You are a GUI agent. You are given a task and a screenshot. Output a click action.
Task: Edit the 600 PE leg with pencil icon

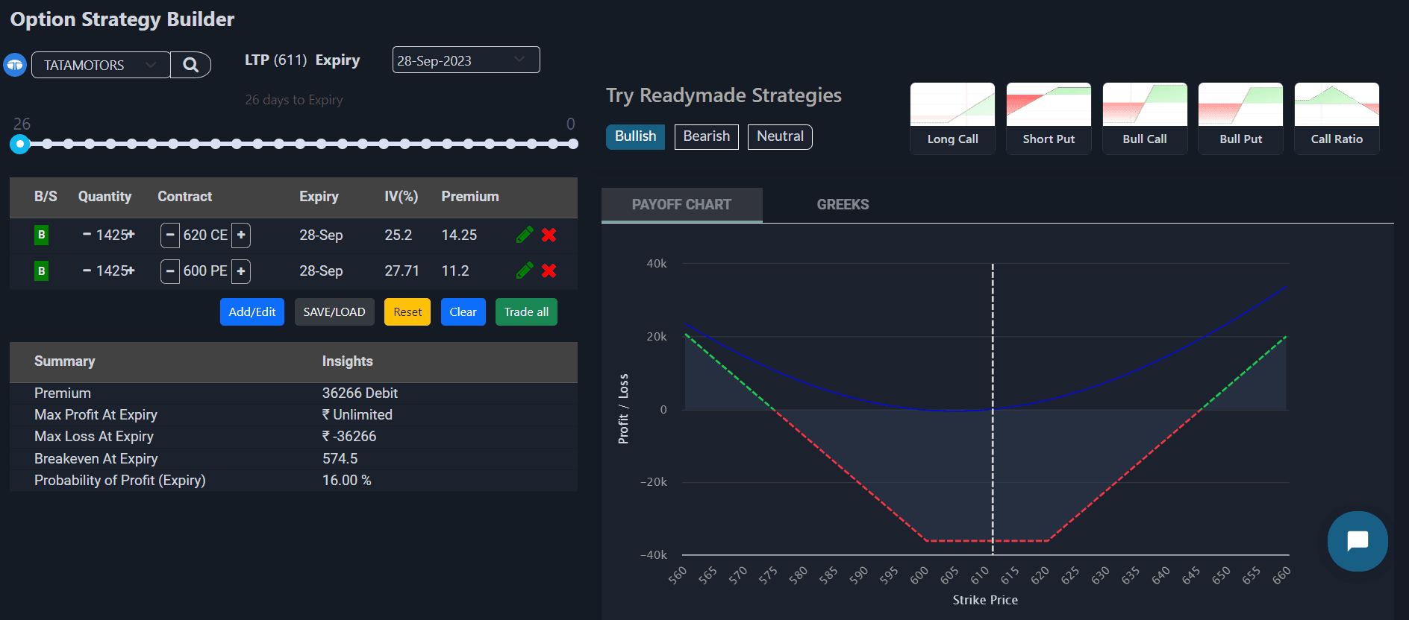525,271
